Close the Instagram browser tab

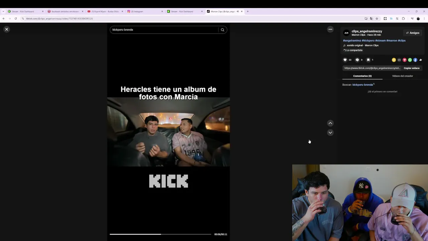[162, 11]
